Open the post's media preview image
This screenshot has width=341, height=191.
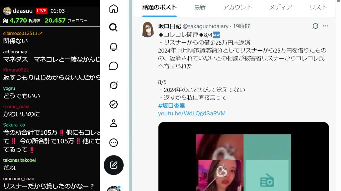point(243,157)
